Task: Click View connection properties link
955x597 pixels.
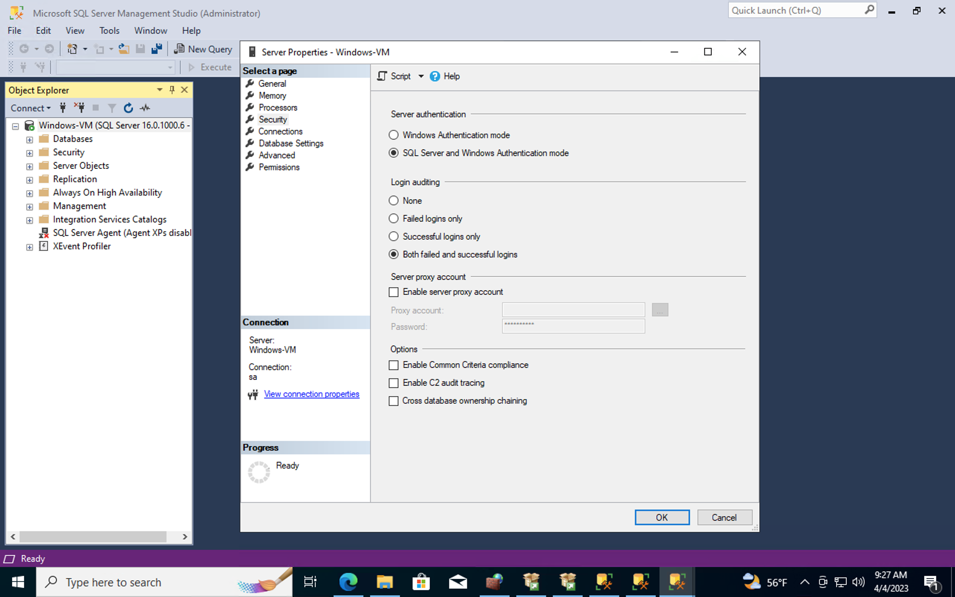Action: click(x=311, y=394)
